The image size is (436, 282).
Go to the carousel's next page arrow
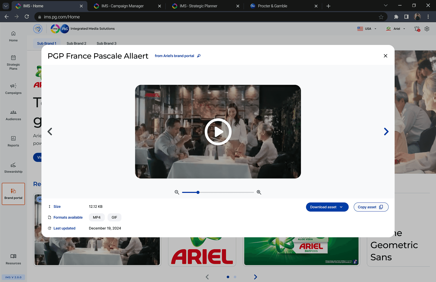tap(255, 277)
